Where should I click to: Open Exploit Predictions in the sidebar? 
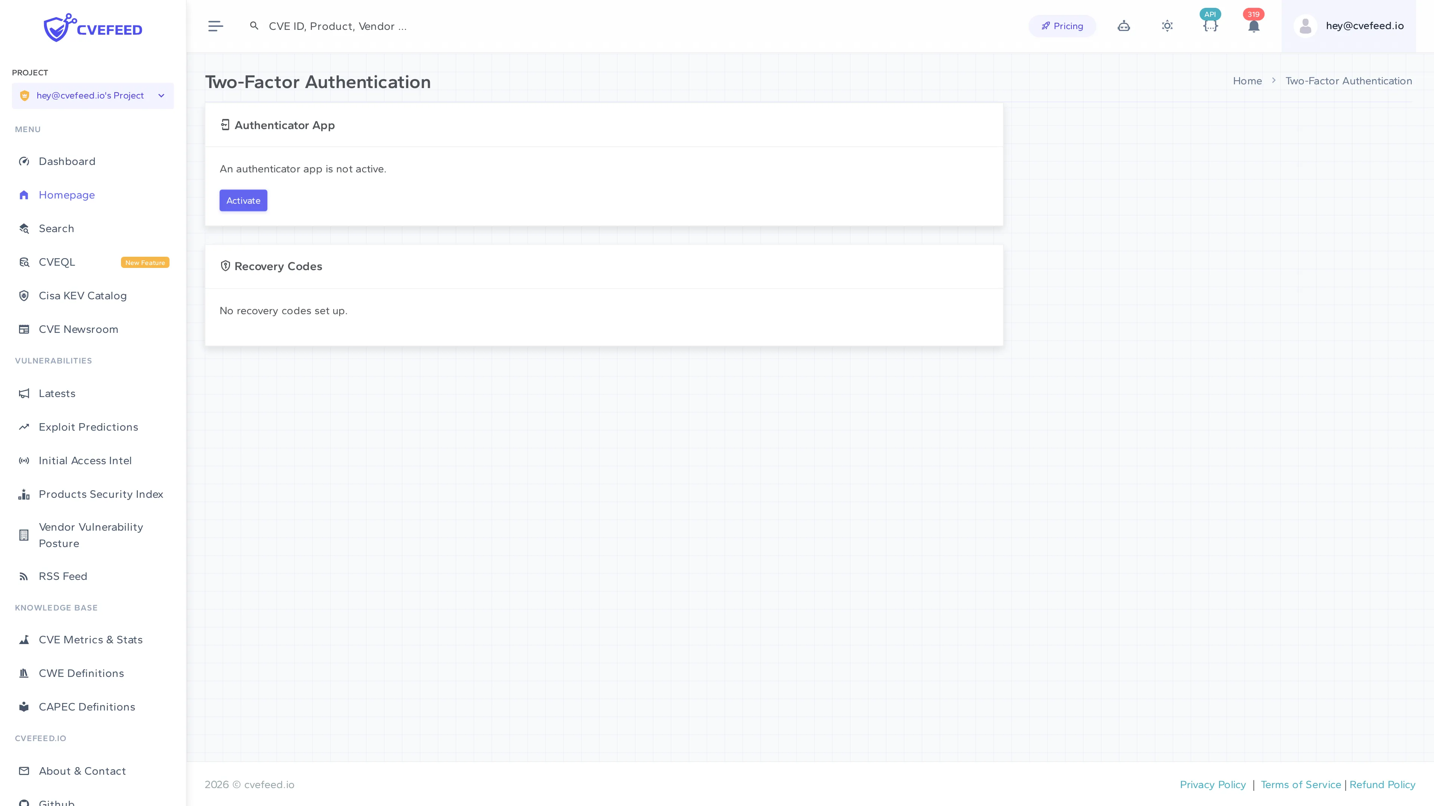pyautogui.click(x=88, y=427)
